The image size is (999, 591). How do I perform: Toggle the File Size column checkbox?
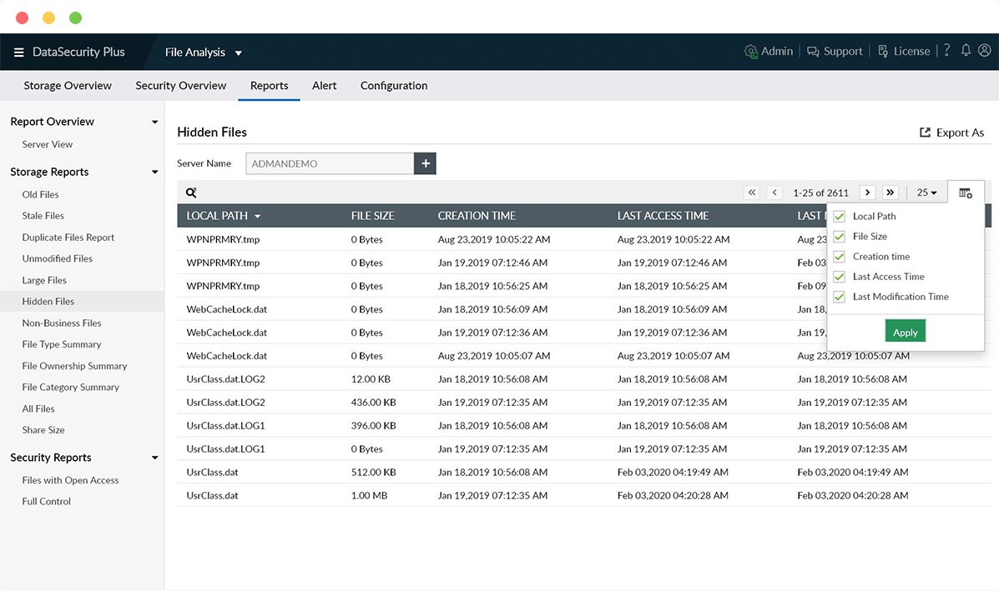coord(840,236)
